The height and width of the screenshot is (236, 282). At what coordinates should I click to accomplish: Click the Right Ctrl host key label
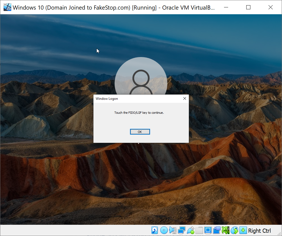(259, 231)
